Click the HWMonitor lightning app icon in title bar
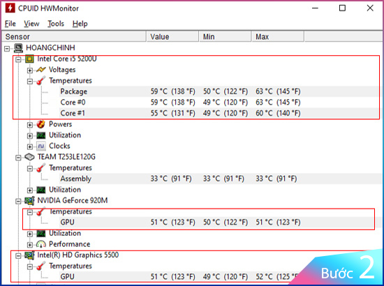This screenshot has height=286, width=384. coord(10,8)
